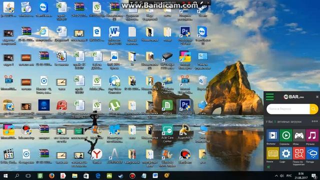Select the Photoshop shortcut beside the abDocs icon
The width and height of the screenshot is (320, 180).
(185, 109)
